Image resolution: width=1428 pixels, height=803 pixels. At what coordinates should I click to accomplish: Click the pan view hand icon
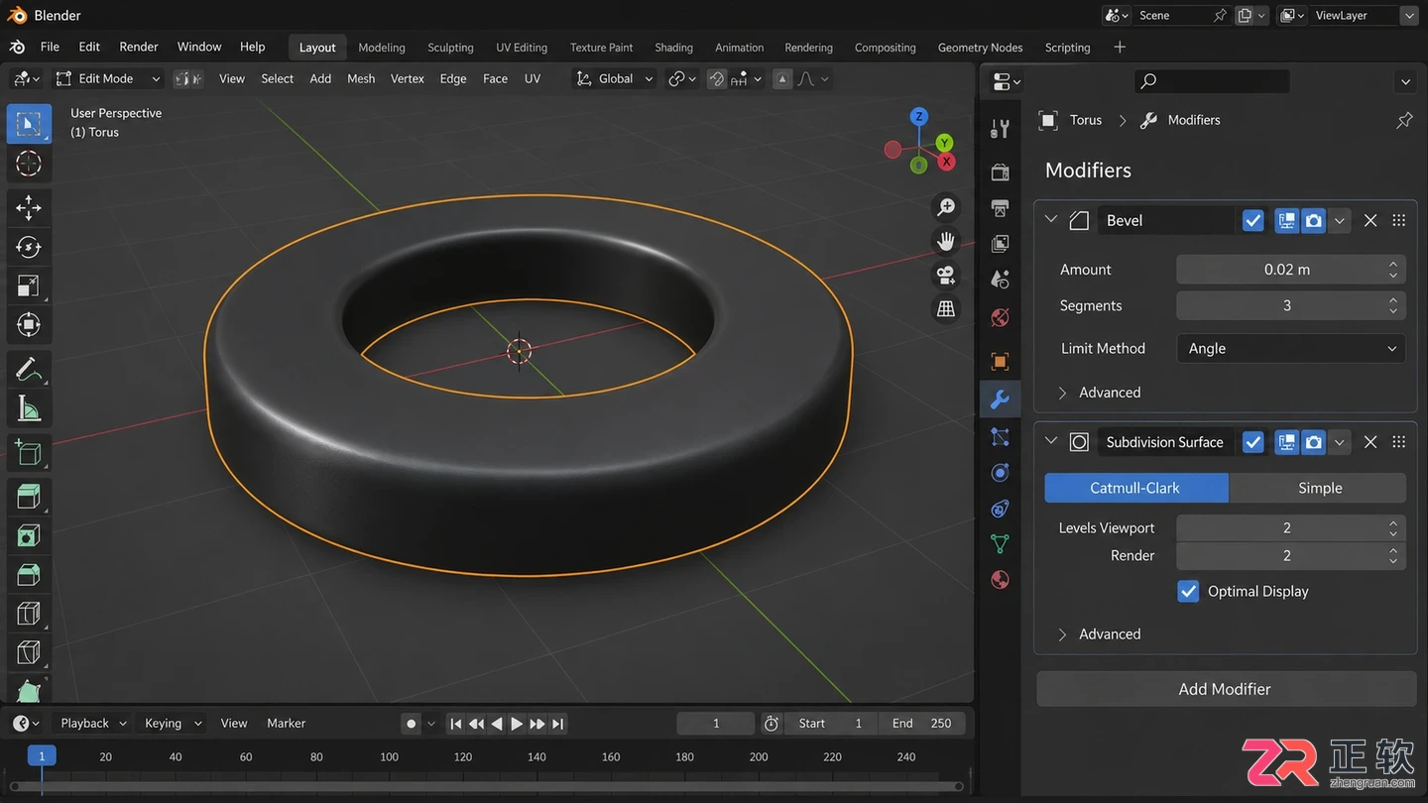click(946, 241)
